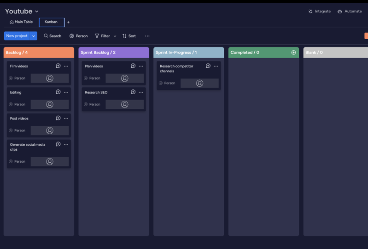Filter by Person in toolbar
368x249 pixels.
[78, 36]
